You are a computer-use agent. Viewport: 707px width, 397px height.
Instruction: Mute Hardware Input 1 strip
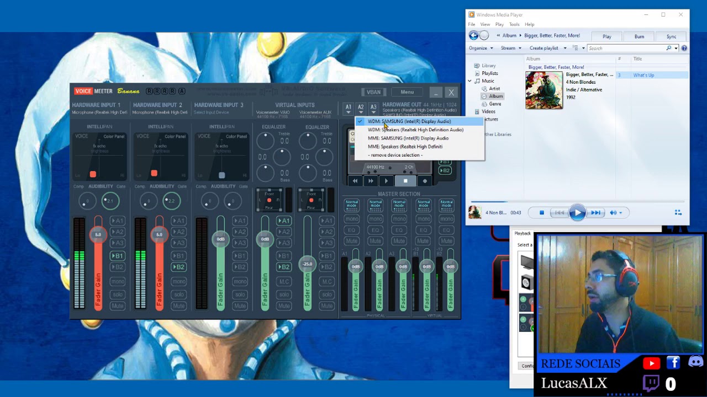coord(117,306)
